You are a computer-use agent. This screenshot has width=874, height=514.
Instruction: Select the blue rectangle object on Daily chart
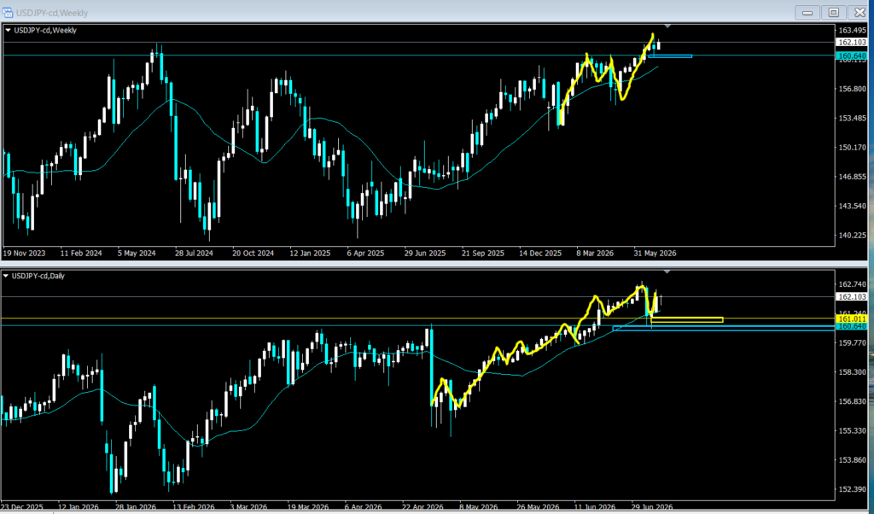[724, 329]
